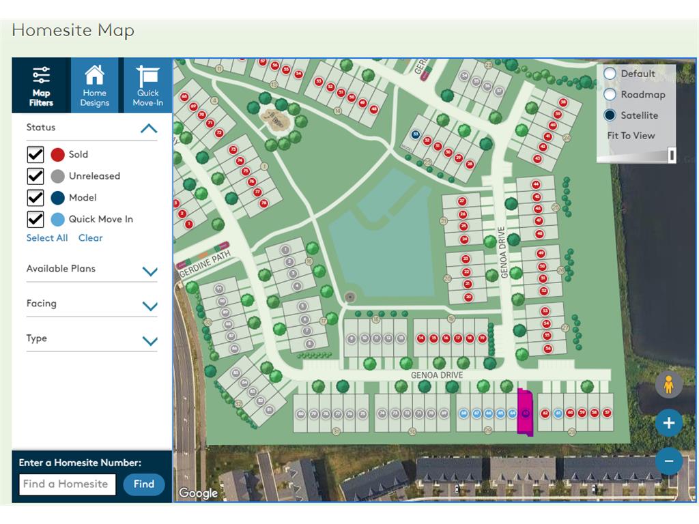
Task: Click Fit To View
Action: [x=631, y=136]
